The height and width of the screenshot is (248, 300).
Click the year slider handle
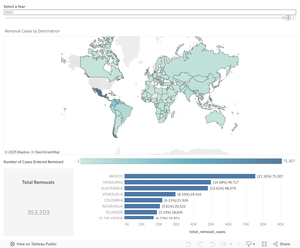tap(284, 18)
